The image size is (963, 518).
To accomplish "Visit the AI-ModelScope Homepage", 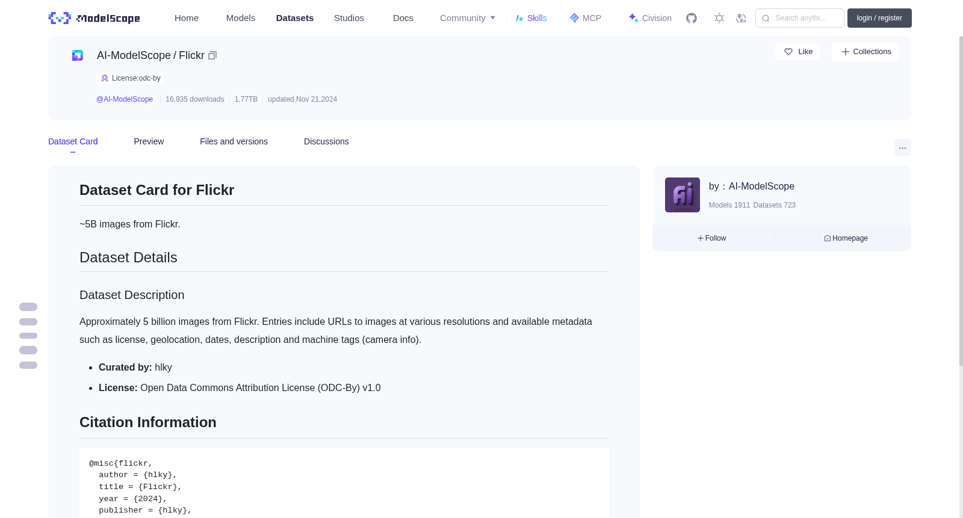I will (x=846, y=238).
